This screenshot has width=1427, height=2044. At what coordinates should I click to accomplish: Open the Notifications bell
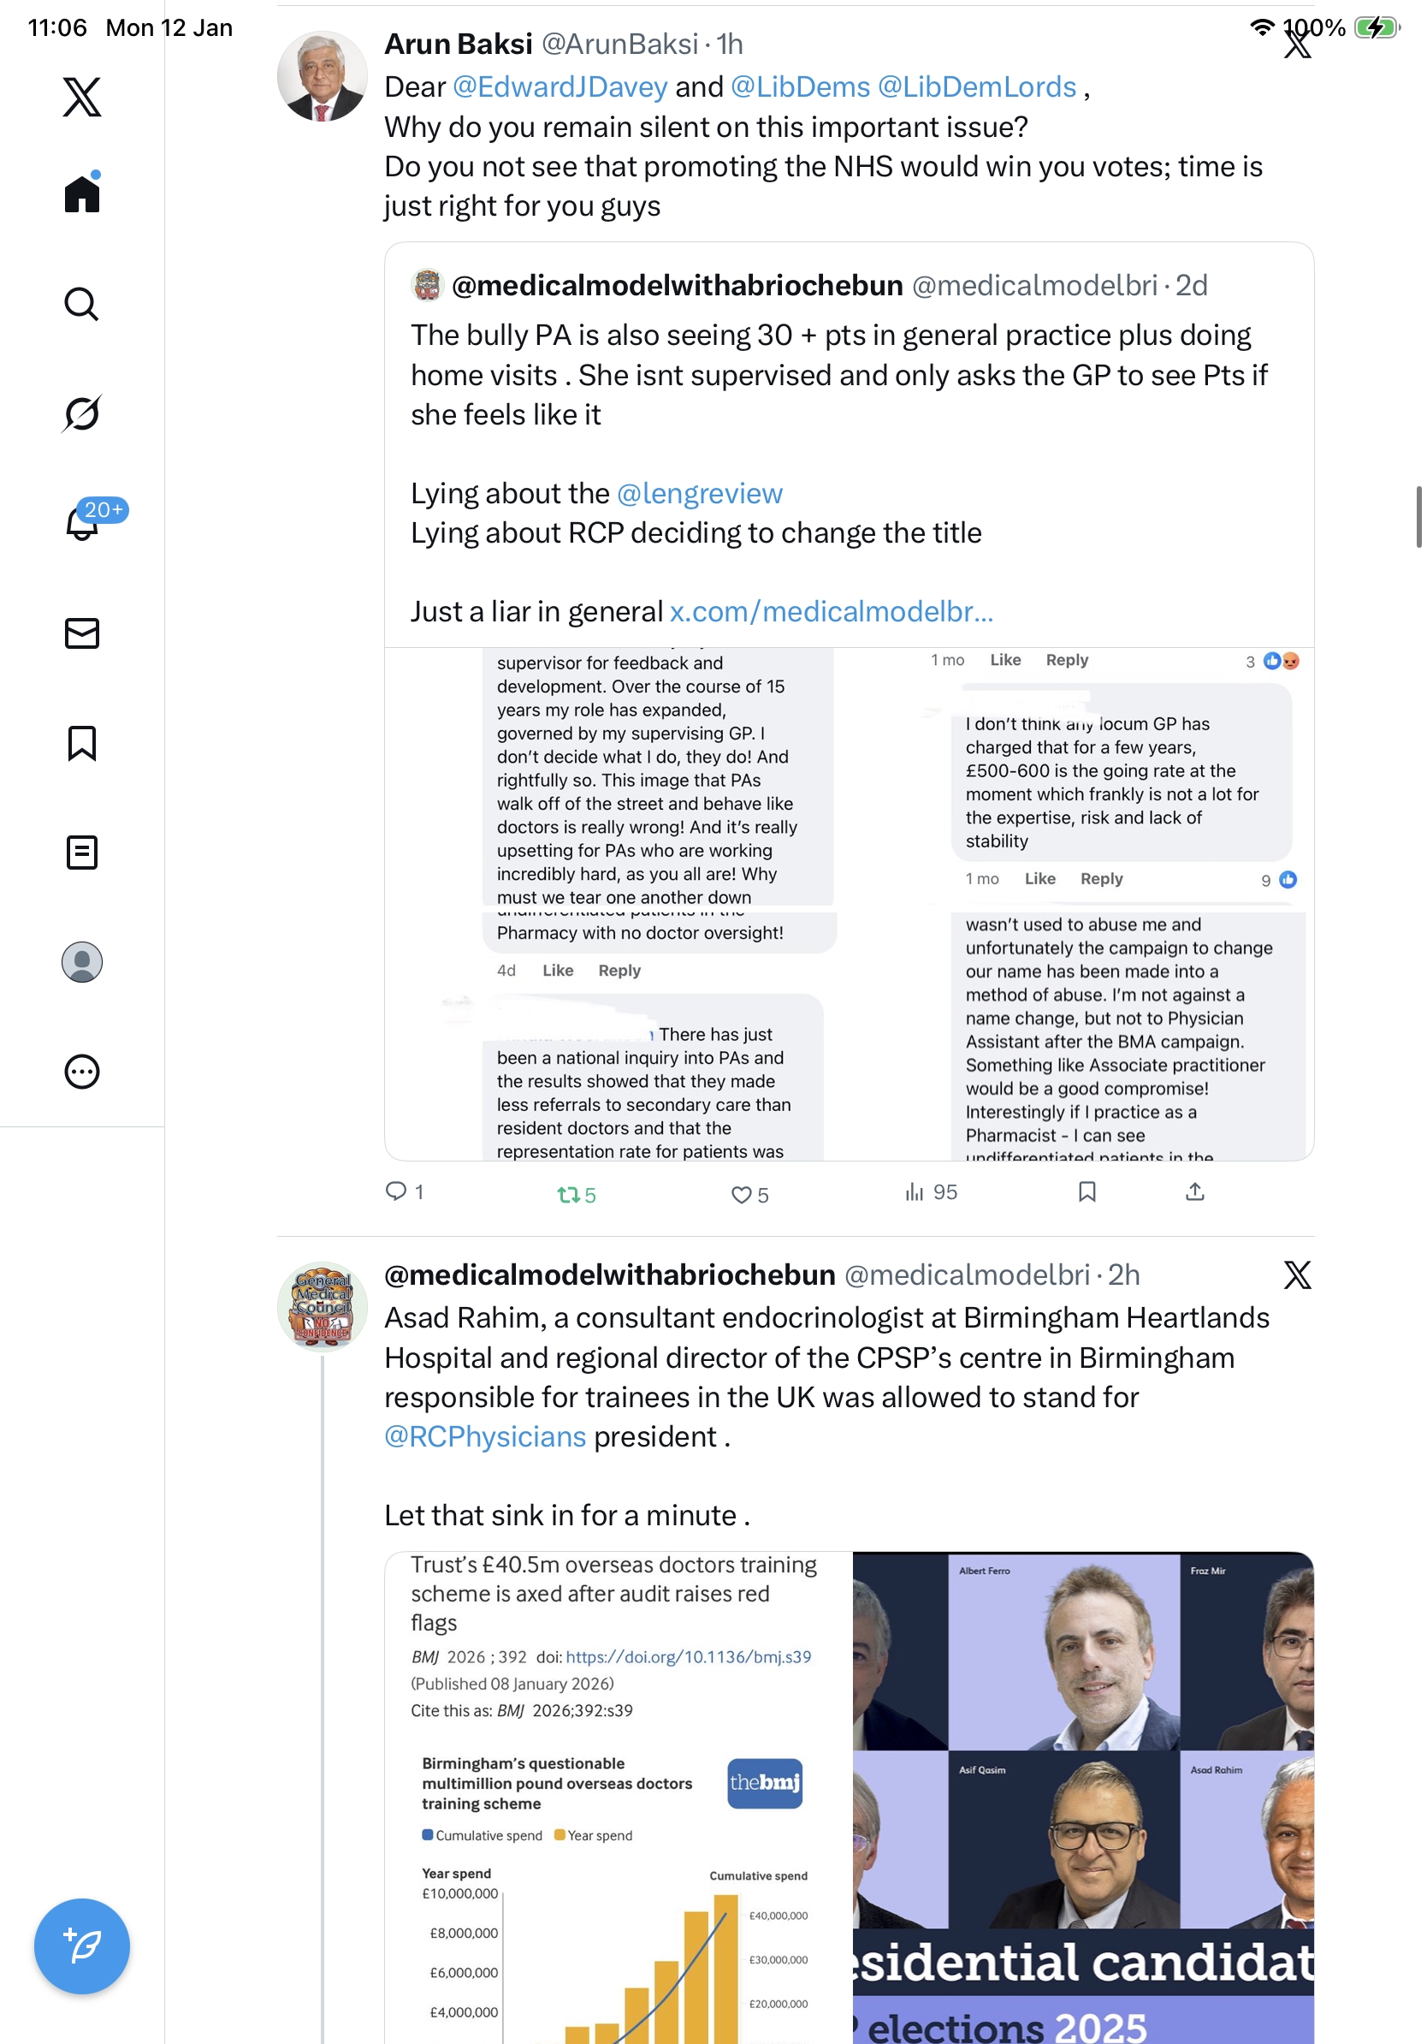pyautogui.click(x=82, y=524)
